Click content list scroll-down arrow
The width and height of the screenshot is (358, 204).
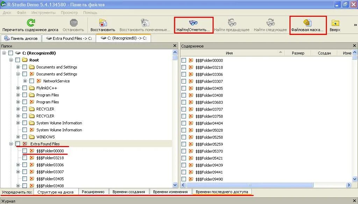point(355,179)
